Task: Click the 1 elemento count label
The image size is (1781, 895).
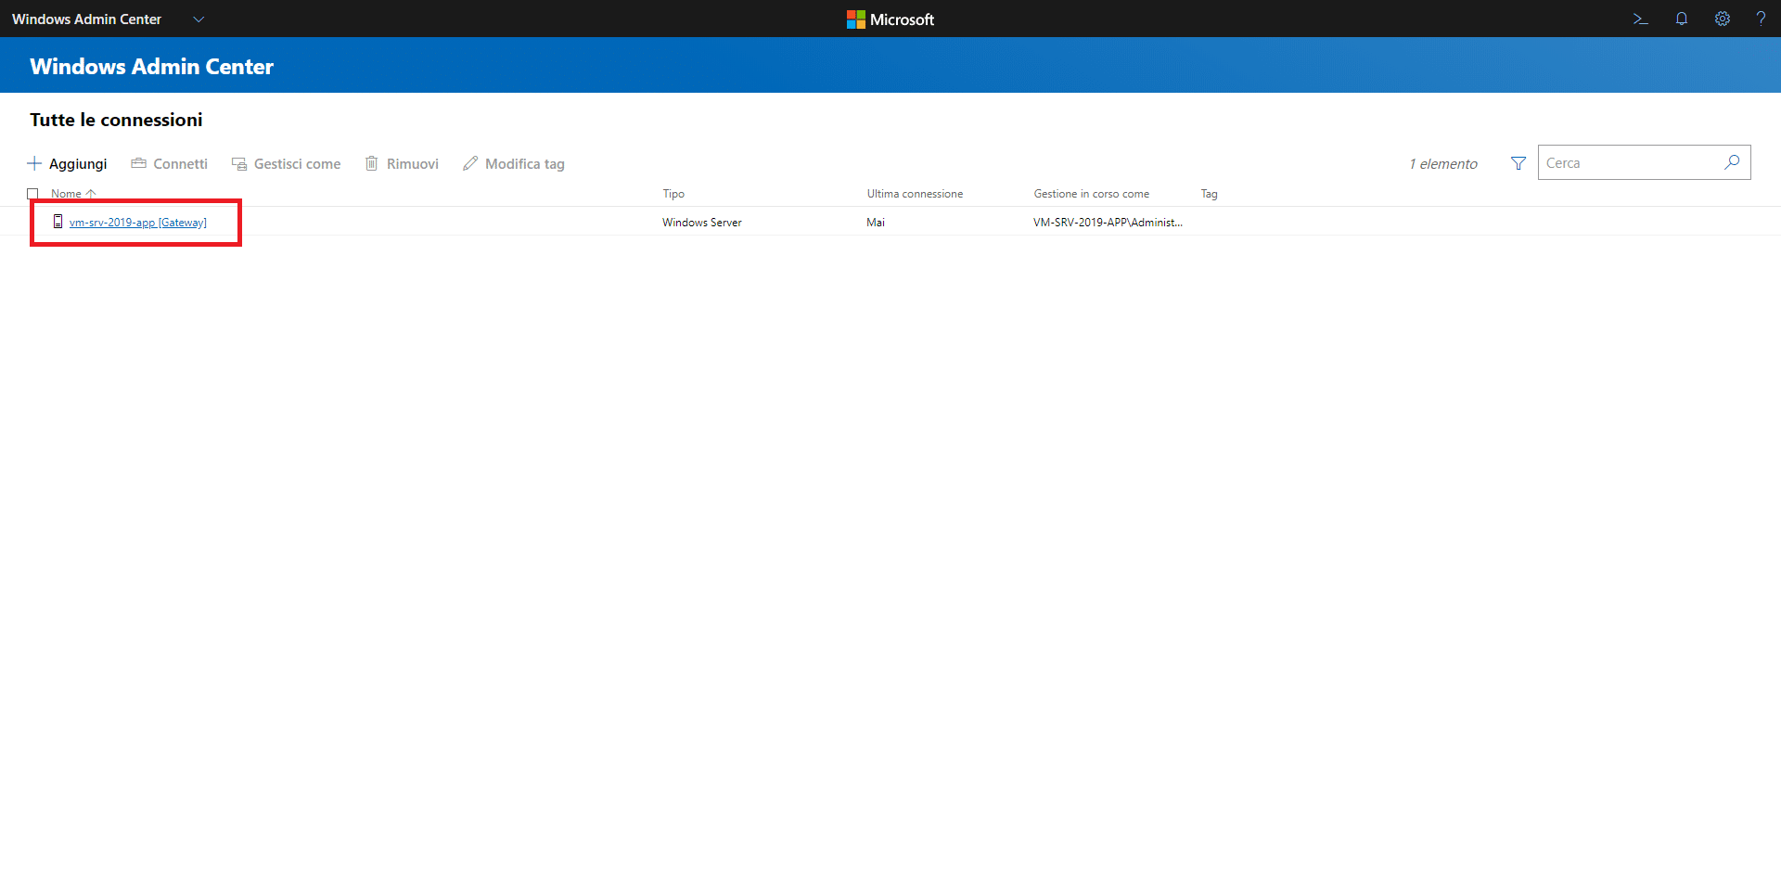Action: coord(1443,164)
